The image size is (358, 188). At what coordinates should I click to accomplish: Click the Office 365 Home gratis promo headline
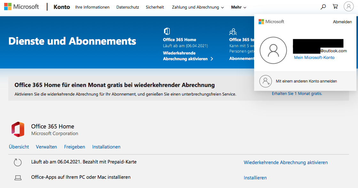click(x=115, y=85)
